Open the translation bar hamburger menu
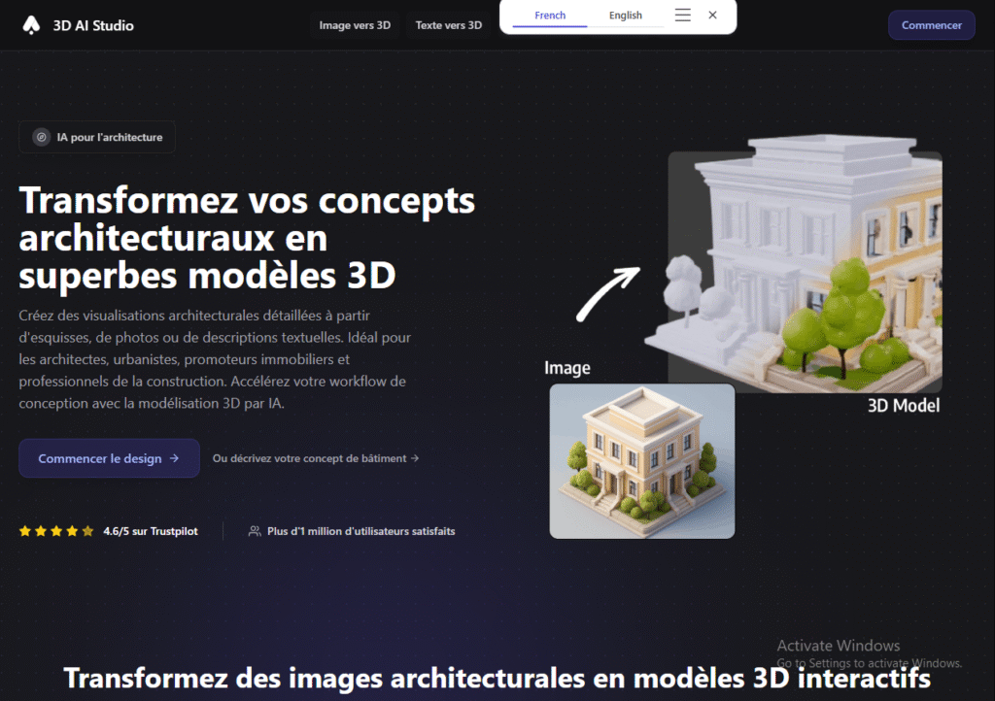 682,16
